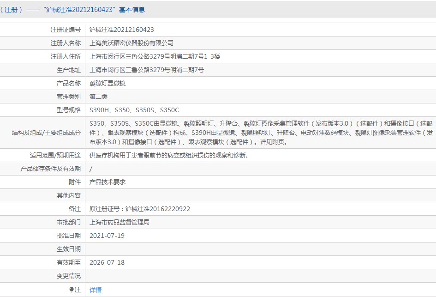Click the 产品名称 label

coord(69,83)
